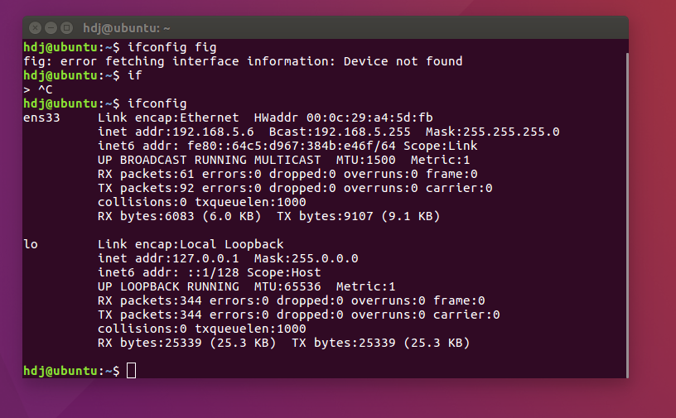Click the inet6 fe80::64c5 address
Image resolution: width=676 pixels, height=418 pixels.
click(x=292, y=146)
